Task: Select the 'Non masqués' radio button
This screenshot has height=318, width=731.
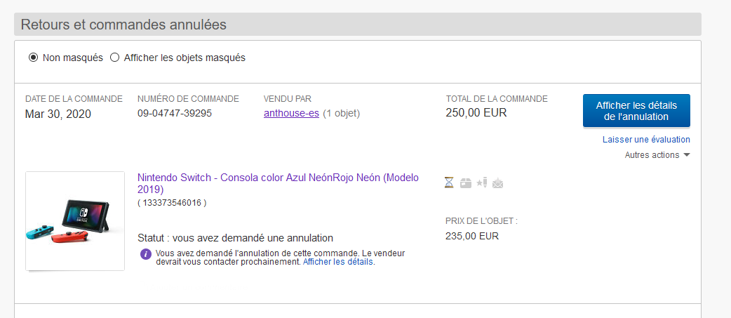Action: click(x=33, y=58)
